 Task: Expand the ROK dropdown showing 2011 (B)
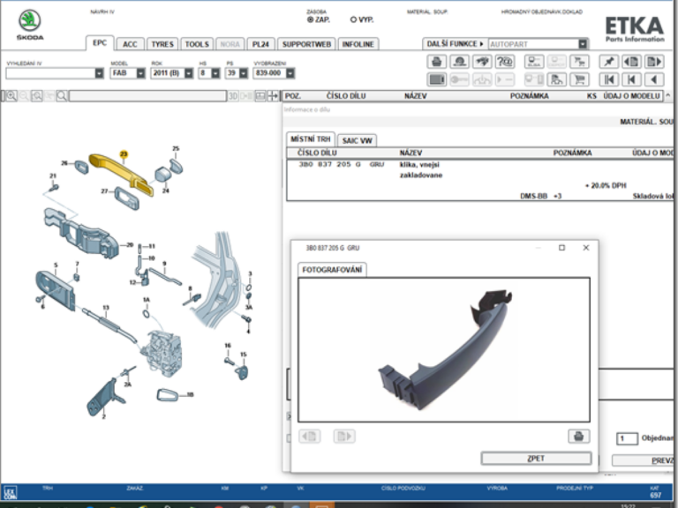[x=188, y=73]
